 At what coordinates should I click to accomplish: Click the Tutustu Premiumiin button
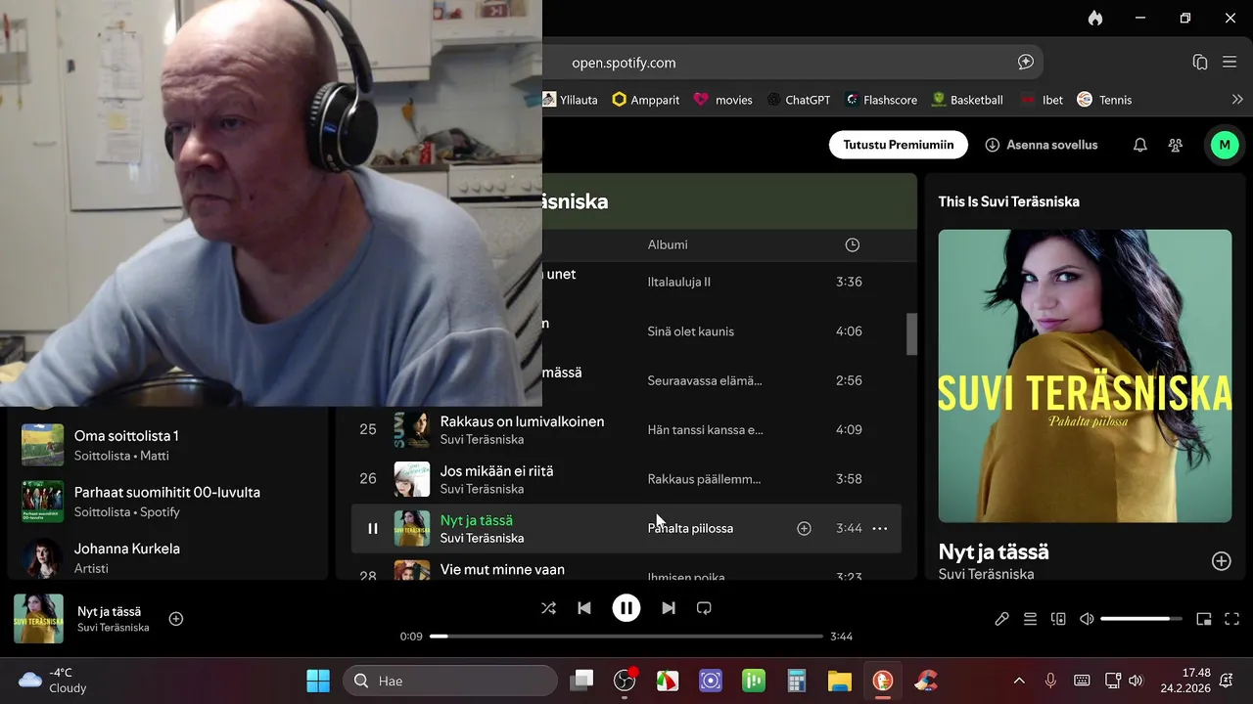click(899, 145)
